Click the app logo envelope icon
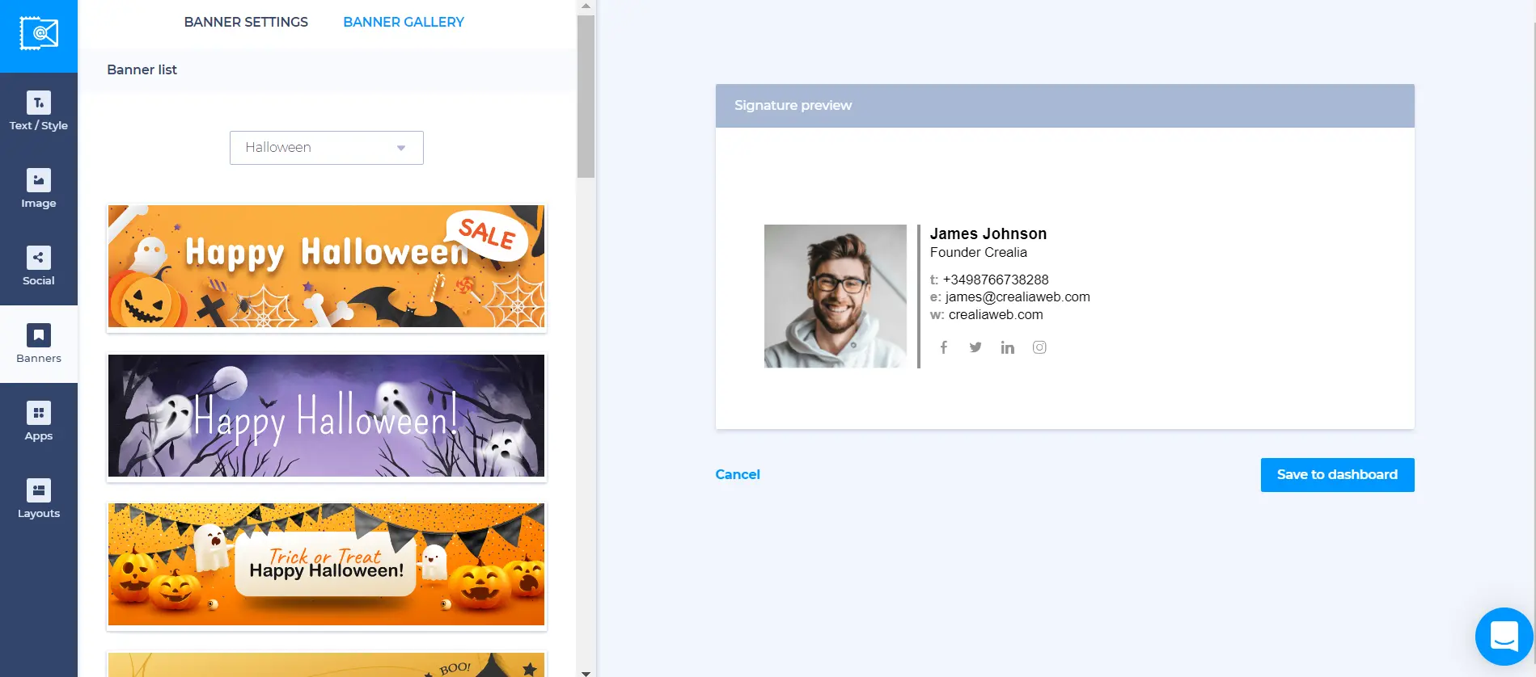The image size is (1536, 677). pyautogui.click(x=39, y=34)
